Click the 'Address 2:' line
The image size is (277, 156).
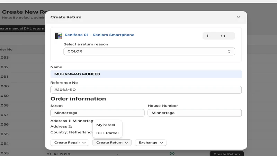(x=61, y=127)
